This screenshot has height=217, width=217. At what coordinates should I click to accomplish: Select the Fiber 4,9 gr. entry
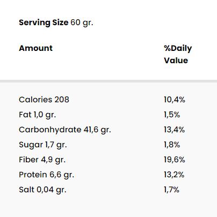pos(42,160)
